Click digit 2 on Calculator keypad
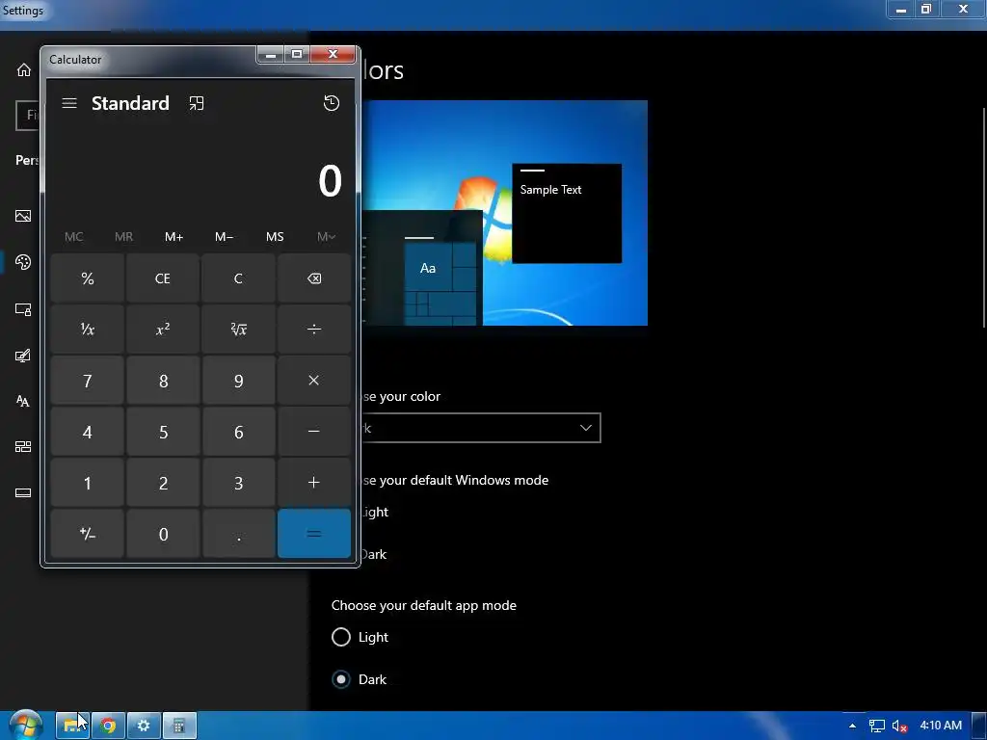The width and height of the screenshot is (987, 740). (162, 483)
